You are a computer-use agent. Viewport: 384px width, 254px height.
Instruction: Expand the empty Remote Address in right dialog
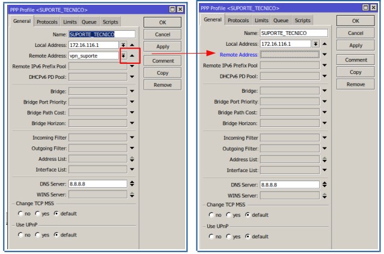pyautogui.click(x=325, y=54)
